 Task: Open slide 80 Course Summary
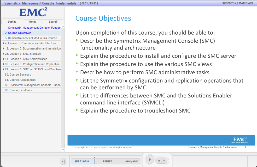coord(31,75)
